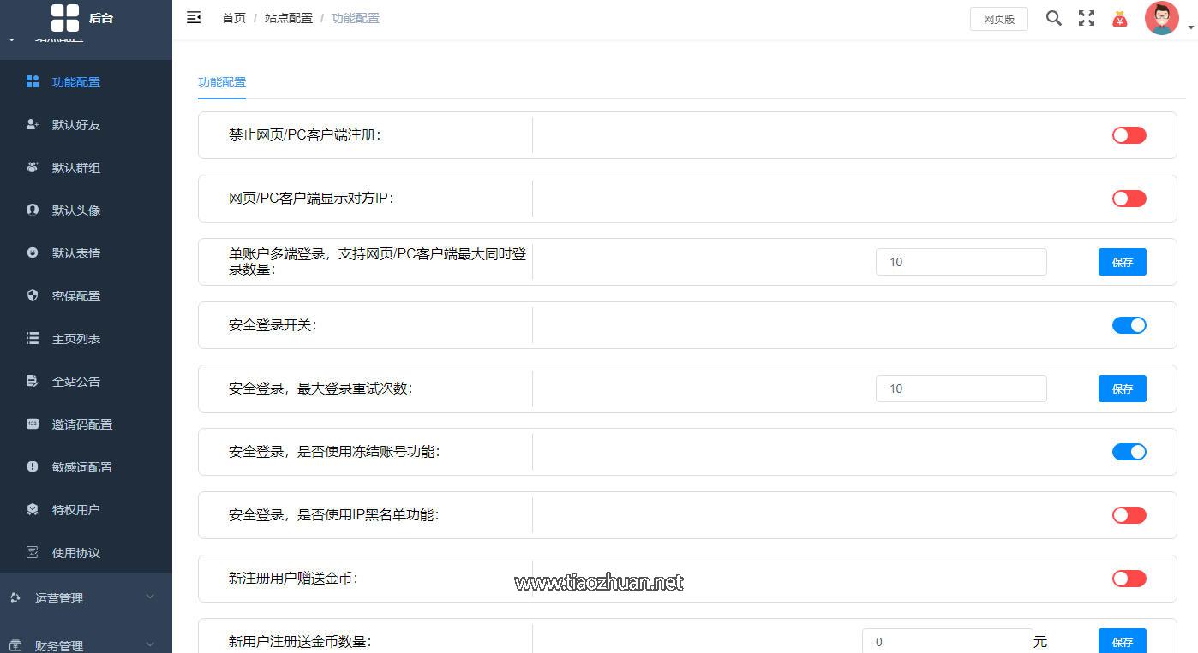Click the 默认头像 sidebar icon
Screen dimensions: 1198x653
[32, 210]
